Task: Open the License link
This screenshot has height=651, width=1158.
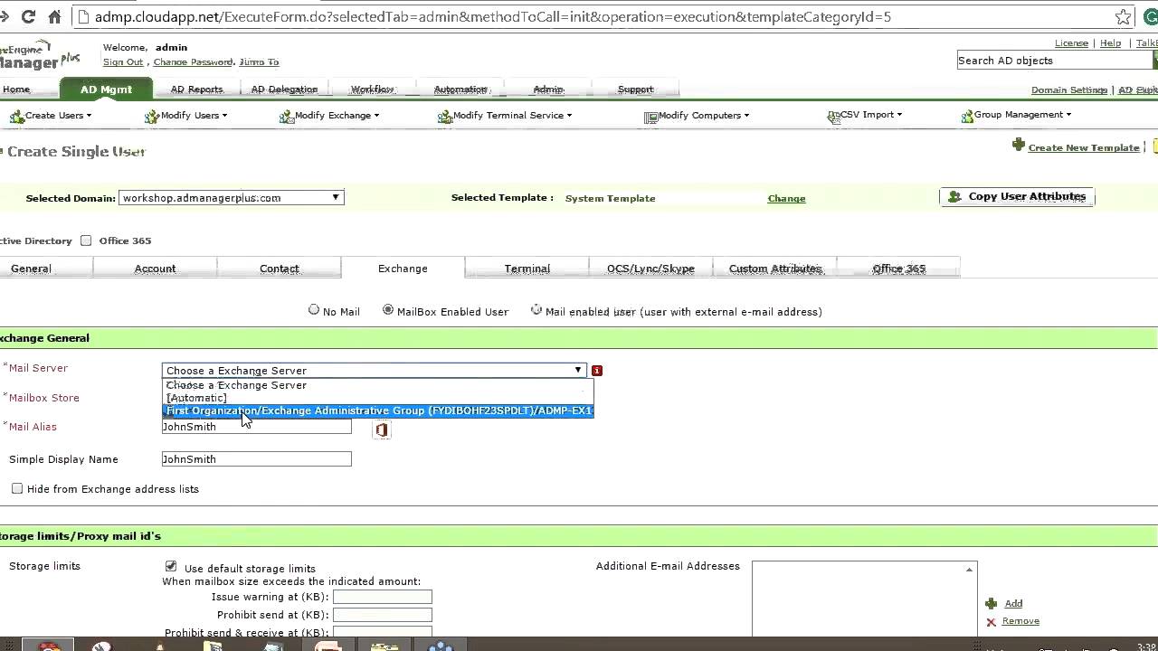Action: [x=1071, y=43]
